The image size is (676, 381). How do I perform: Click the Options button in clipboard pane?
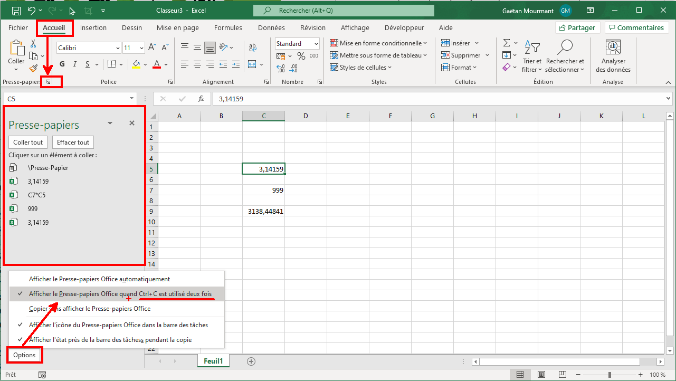25,355
